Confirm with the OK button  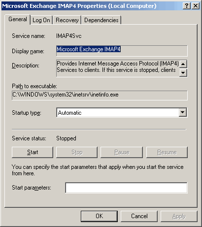pyautogui.click(x=99, y=216)
